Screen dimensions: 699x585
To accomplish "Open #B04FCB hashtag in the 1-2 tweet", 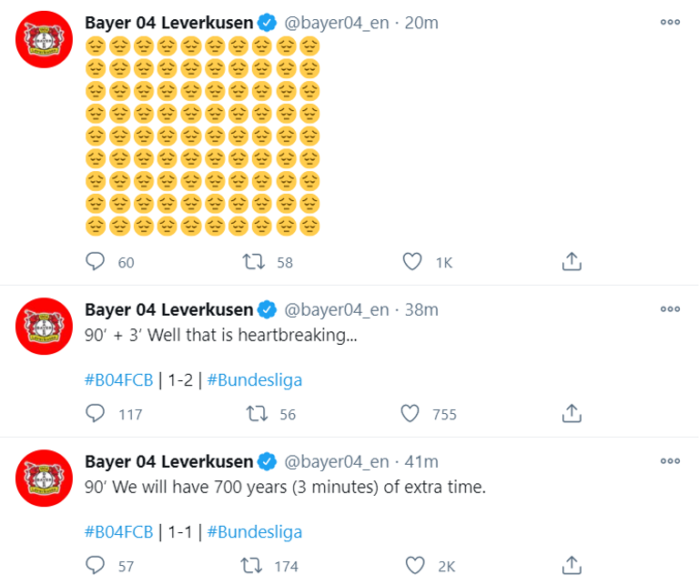I will click(x=119, y=380).
